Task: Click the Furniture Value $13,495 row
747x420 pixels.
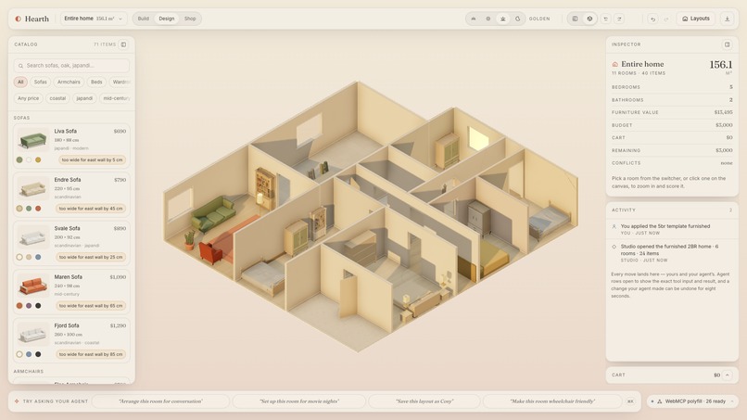Action: point(672,112)
